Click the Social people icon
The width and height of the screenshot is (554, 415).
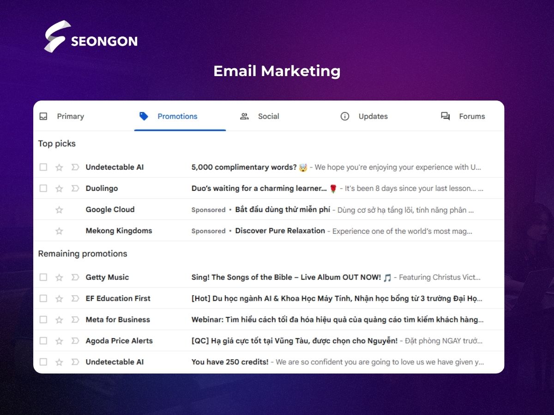pyautogui.click(x=244, y=116)
